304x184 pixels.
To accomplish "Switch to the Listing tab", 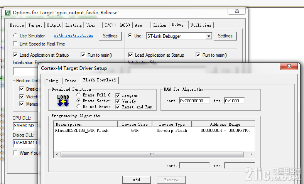I will [74, 25].
